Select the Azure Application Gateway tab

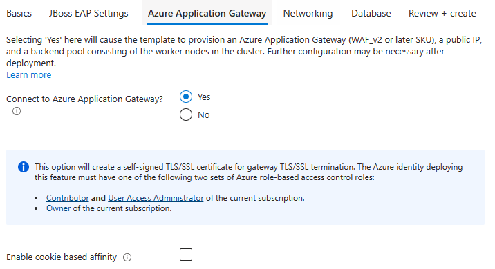point(207,14)
